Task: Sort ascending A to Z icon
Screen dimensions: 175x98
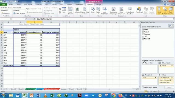Action: point(60,9)
